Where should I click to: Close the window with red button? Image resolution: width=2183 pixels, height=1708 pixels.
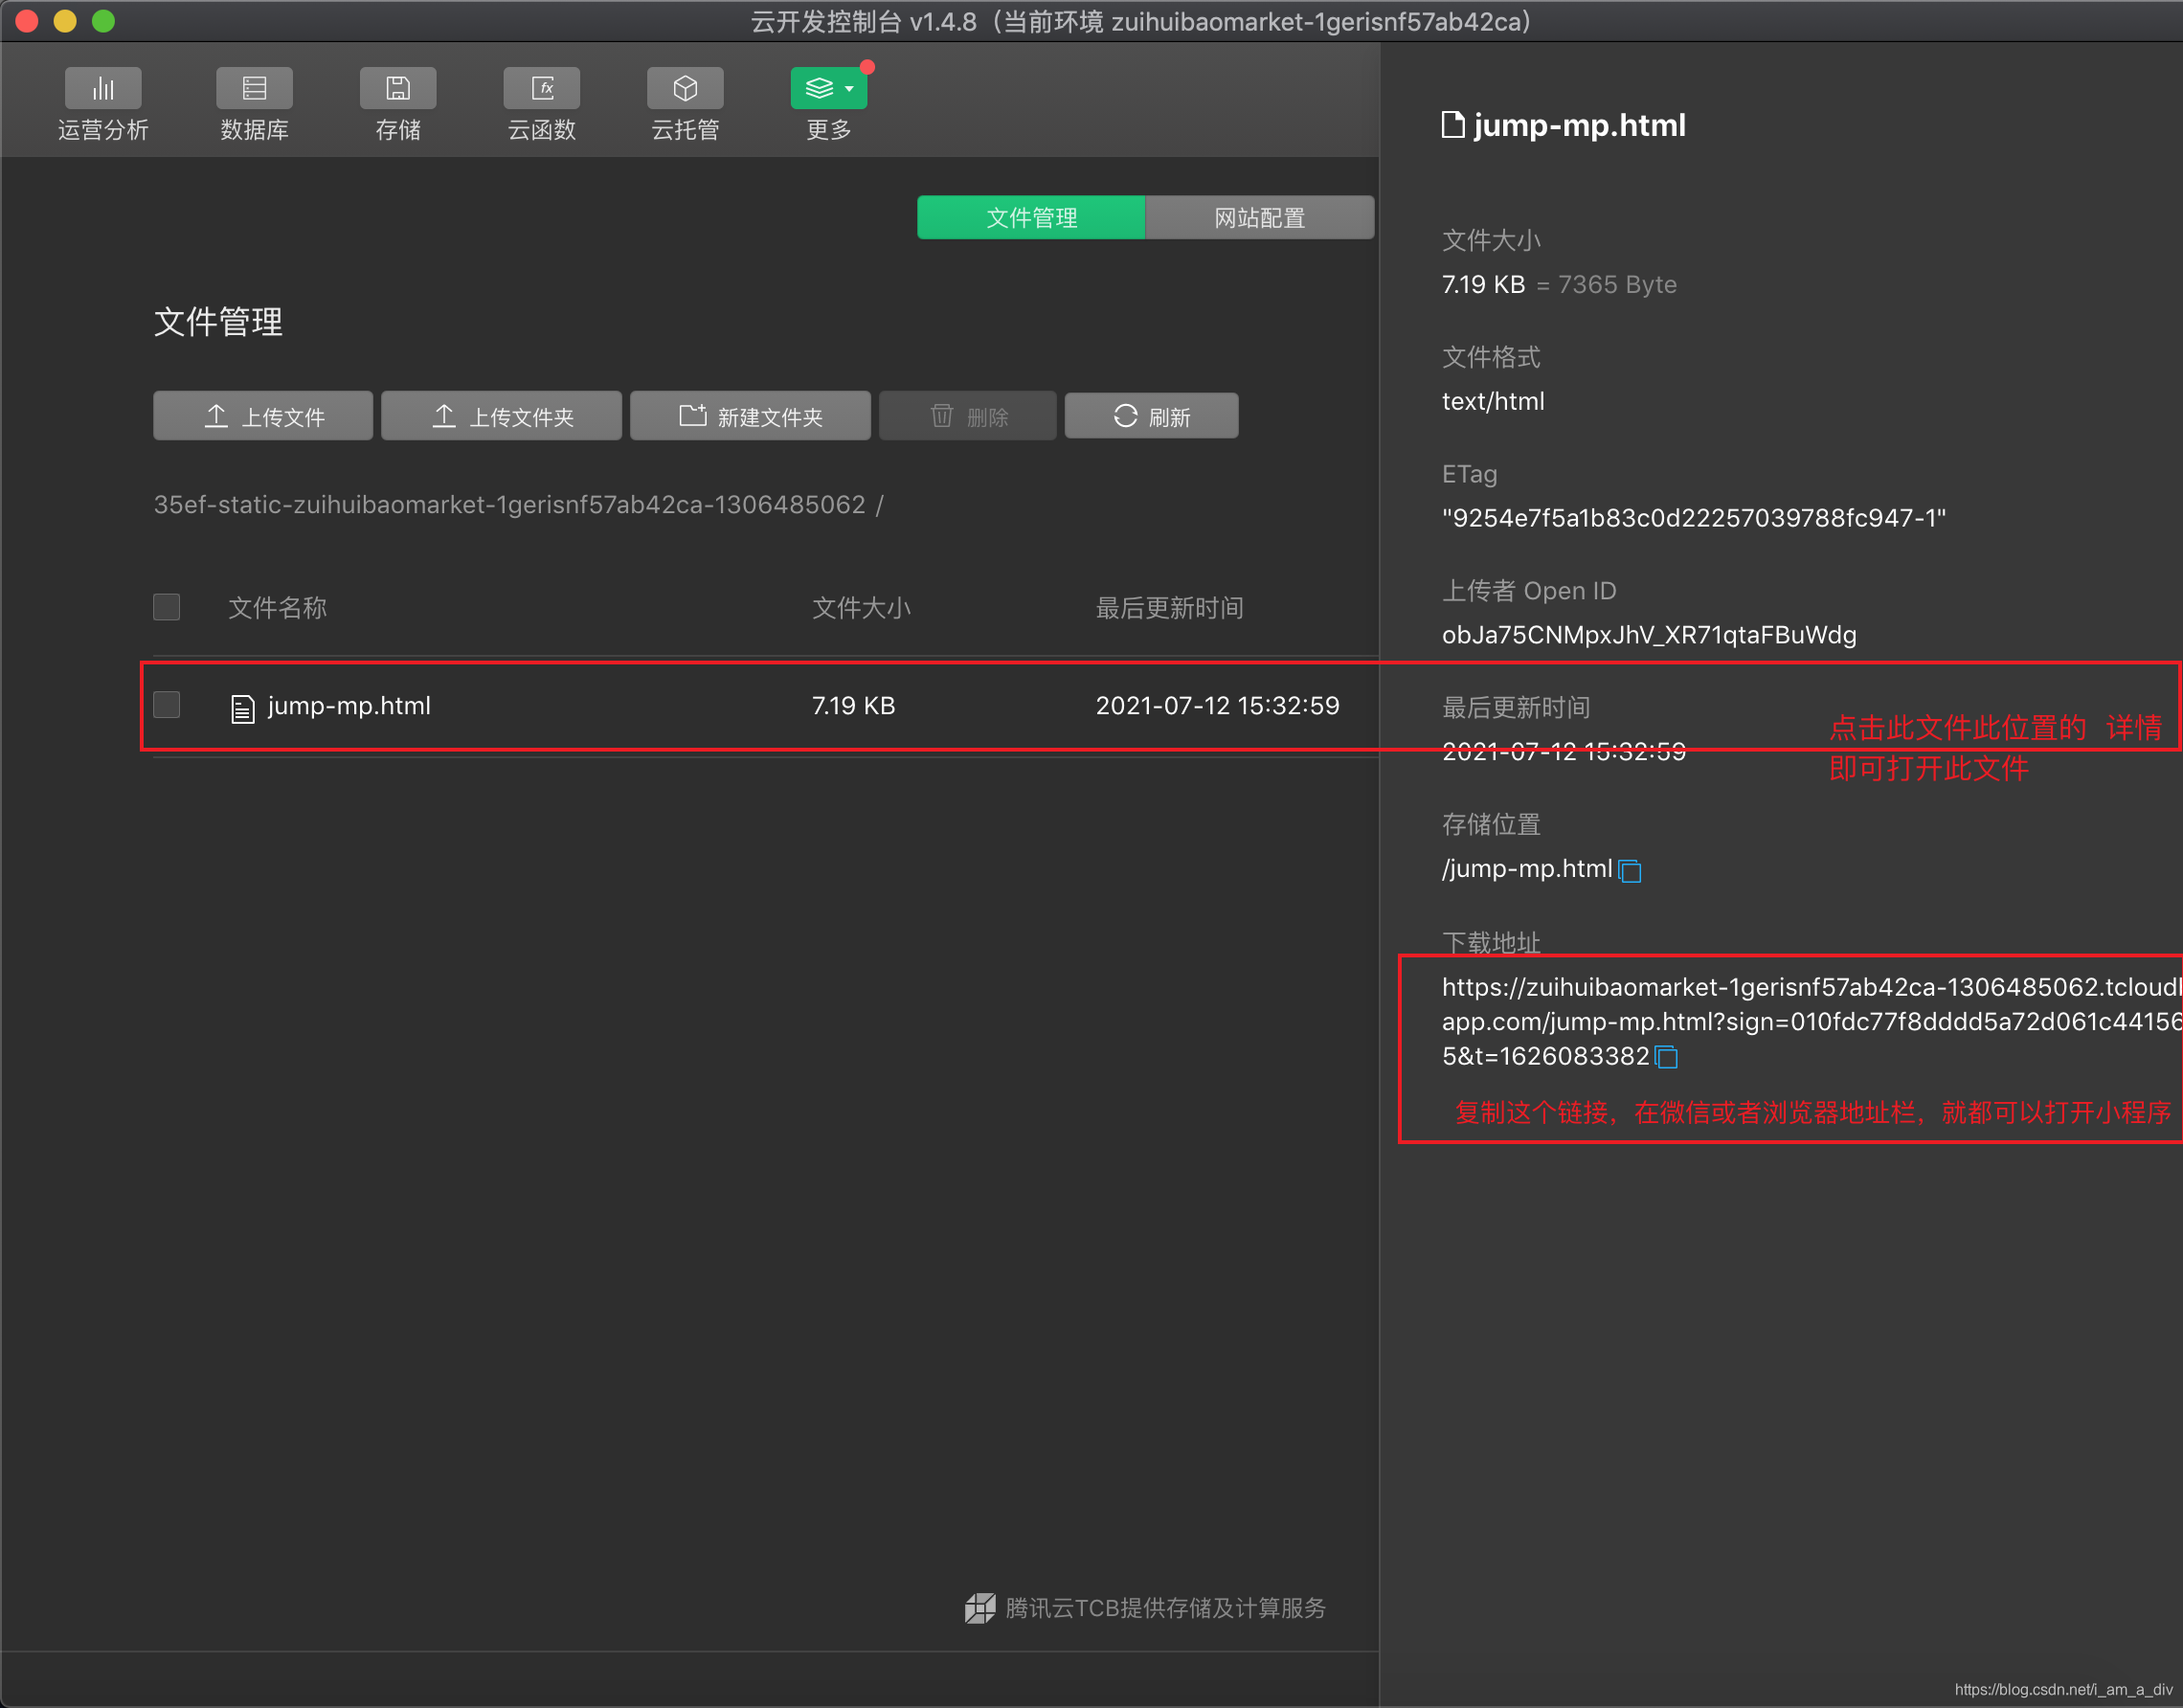[27, 21]
